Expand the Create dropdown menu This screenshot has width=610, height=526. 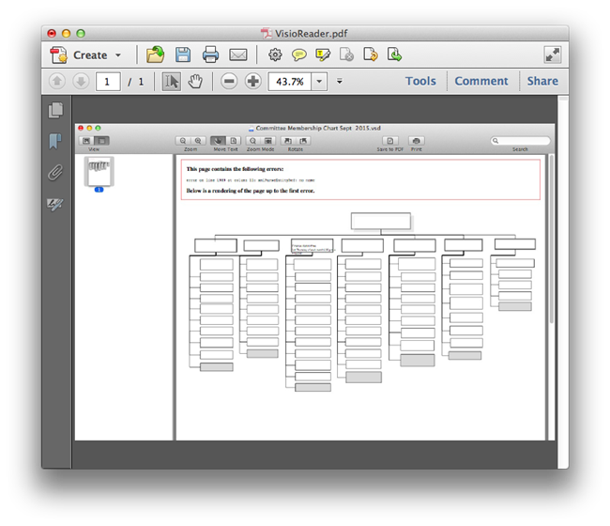[118, 55]
